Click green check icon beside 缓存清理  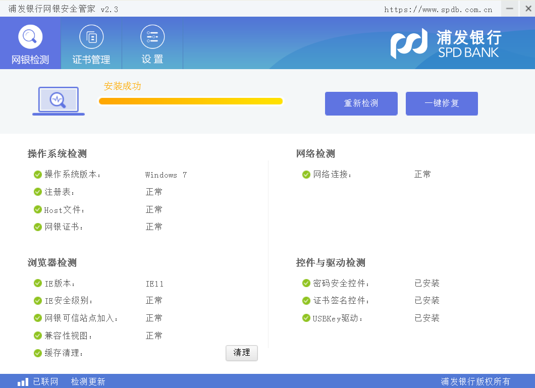click(x=38, y=353)
